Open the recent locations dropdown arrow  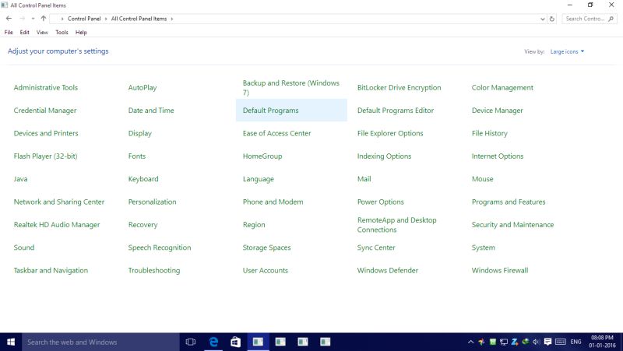33,19
